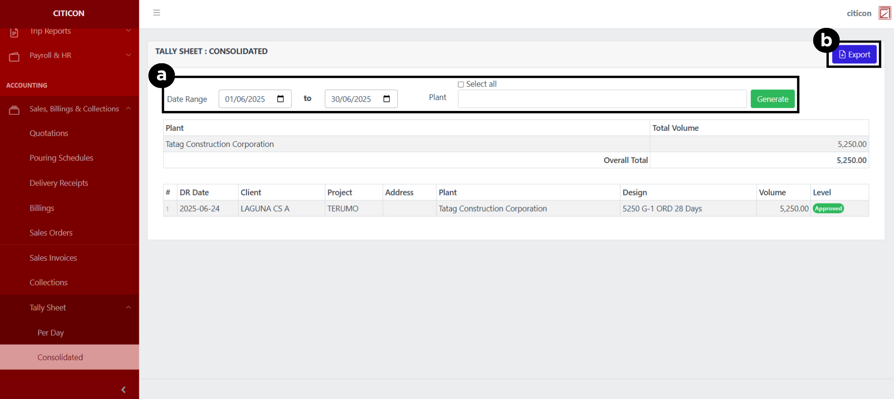Image resolution: width=894 pixels, height=399 pixels.
Task: Click the hamburger menu icon
Action: tap(156, 13)
